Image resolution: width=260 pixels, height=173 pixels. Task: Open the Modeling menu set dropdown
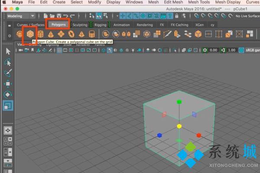[x=20, y=16]
